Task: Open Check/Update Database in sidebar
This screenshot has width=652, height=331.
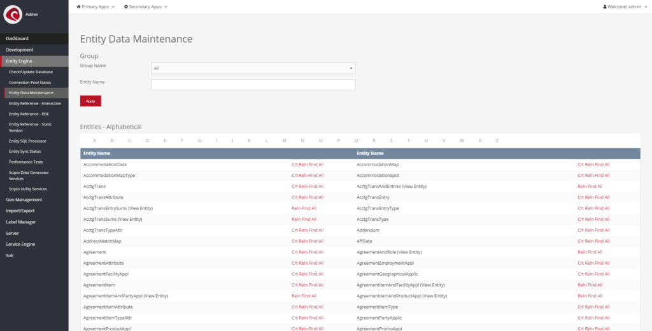Action: pyautogui.click(x=31, y=72)
